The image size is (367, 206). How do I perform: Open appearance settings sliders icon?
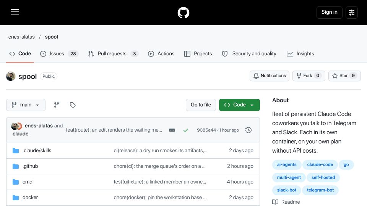[x=352, y=12]
